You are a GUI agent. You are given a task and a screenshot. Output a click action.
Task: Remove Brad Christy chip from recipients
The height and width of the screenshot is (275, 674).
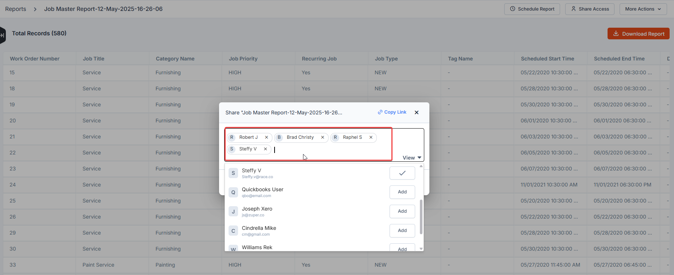[323, 137]
